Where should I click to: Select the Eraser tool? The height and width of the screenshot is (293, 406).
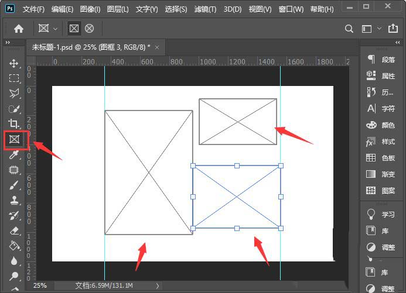[x=14, y=230]
